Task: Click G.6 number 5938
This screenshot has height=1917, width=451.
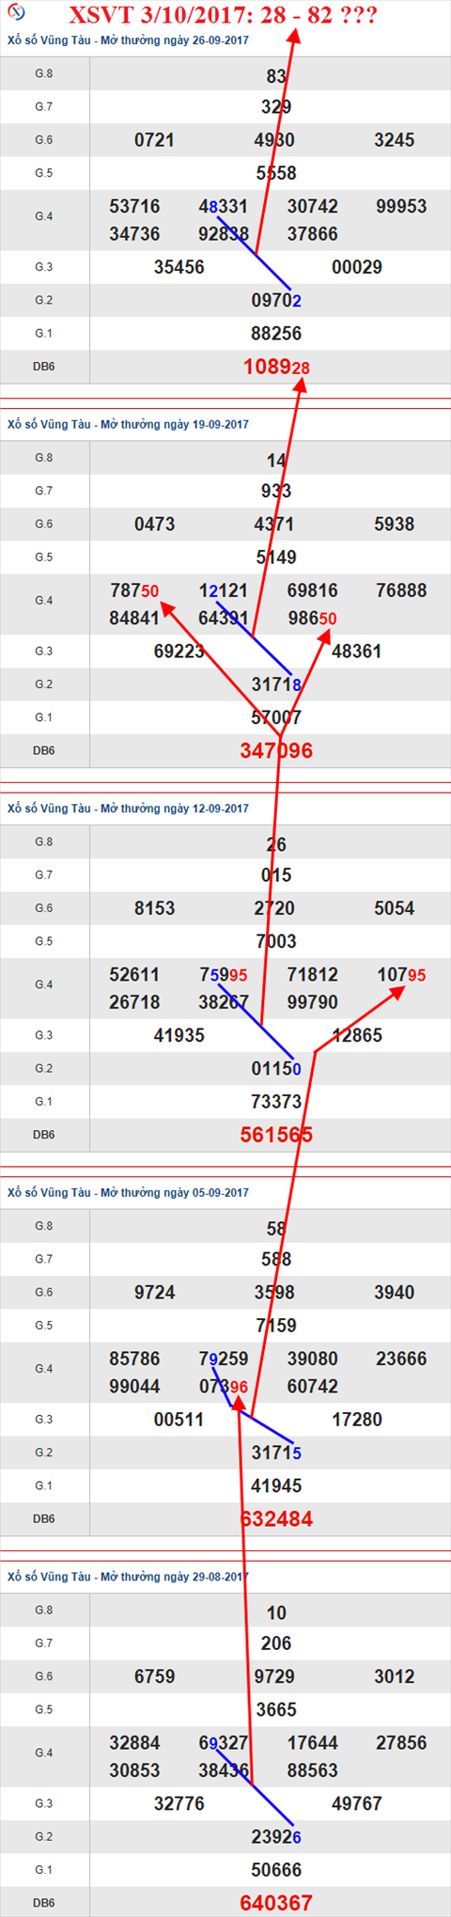Action: pyautogui.click(x=394, y=525)
